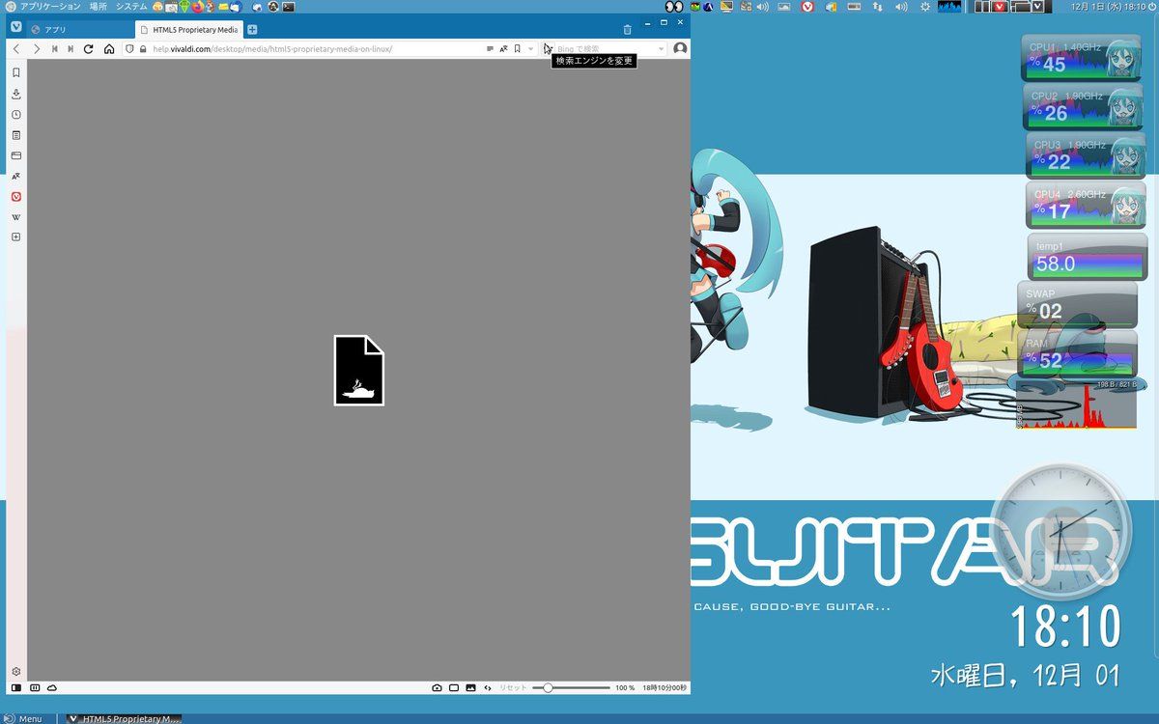Image resolution: width=1159 pixels, height=724 pixels.
Task: Toggle image loading options
Action: point(470,687)
